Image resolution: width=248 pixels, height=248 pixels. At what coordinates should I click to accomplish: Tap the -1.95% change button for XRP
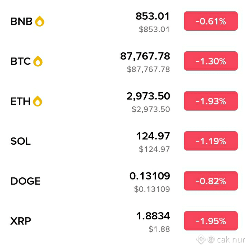pos(211,221)
